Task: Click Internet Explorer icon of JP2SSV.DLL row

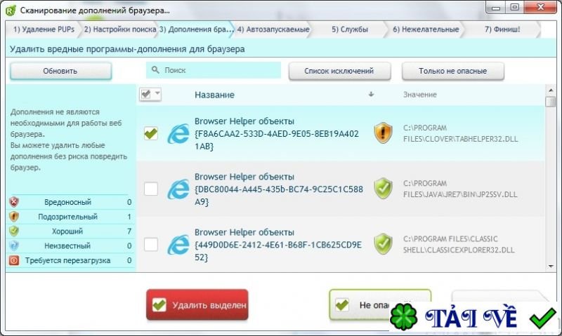Action: [x=178, y=189]
